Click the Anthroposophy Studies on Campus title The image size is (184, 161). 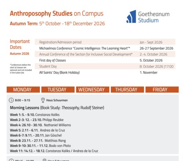click(57, 14)
